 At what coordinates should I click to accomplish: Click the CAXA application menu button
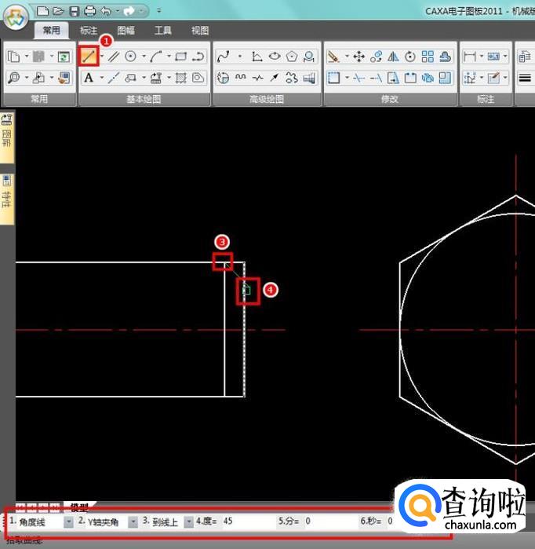click(x=16, y=16)
